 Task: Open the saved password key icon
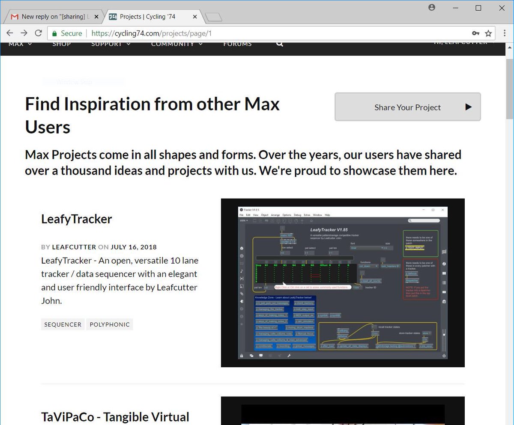point(475,33)
